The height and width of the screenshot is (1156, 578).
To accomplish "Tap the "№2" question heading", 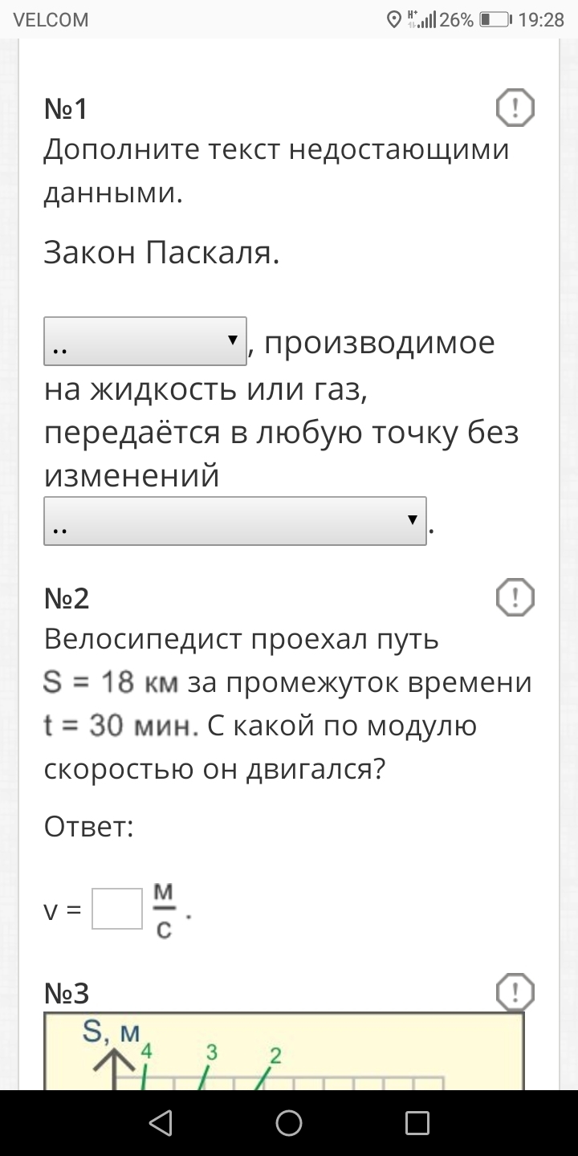I will pos(67,598).
